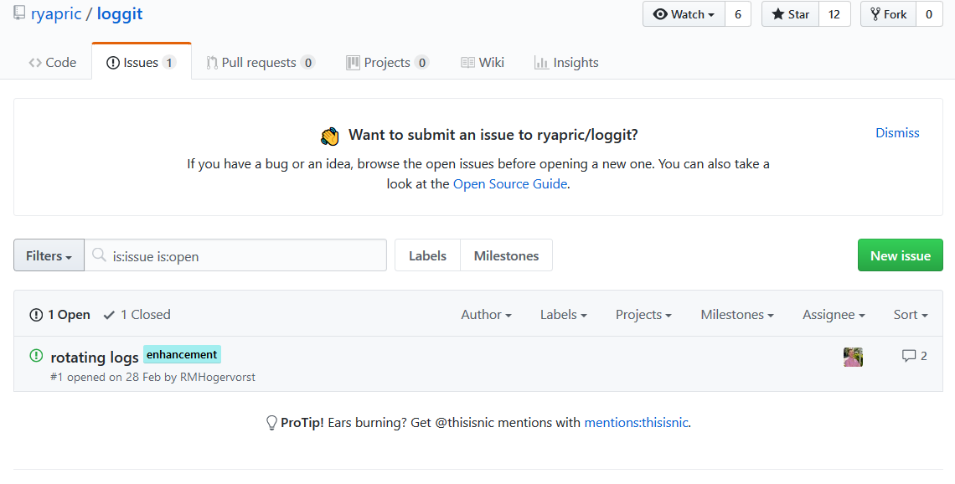This screenshot has height=484, width=955.
Task: Open the assignee avatar on rotating logs issue
Action: point(853,357)
